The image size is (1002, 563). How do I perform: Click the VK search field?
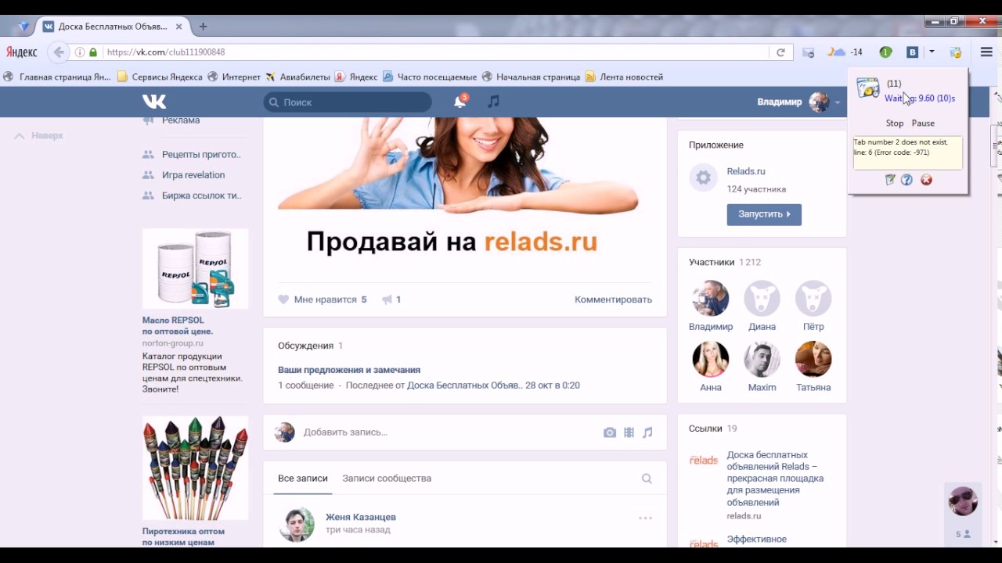pyautogui.click(x=348, y=102)
